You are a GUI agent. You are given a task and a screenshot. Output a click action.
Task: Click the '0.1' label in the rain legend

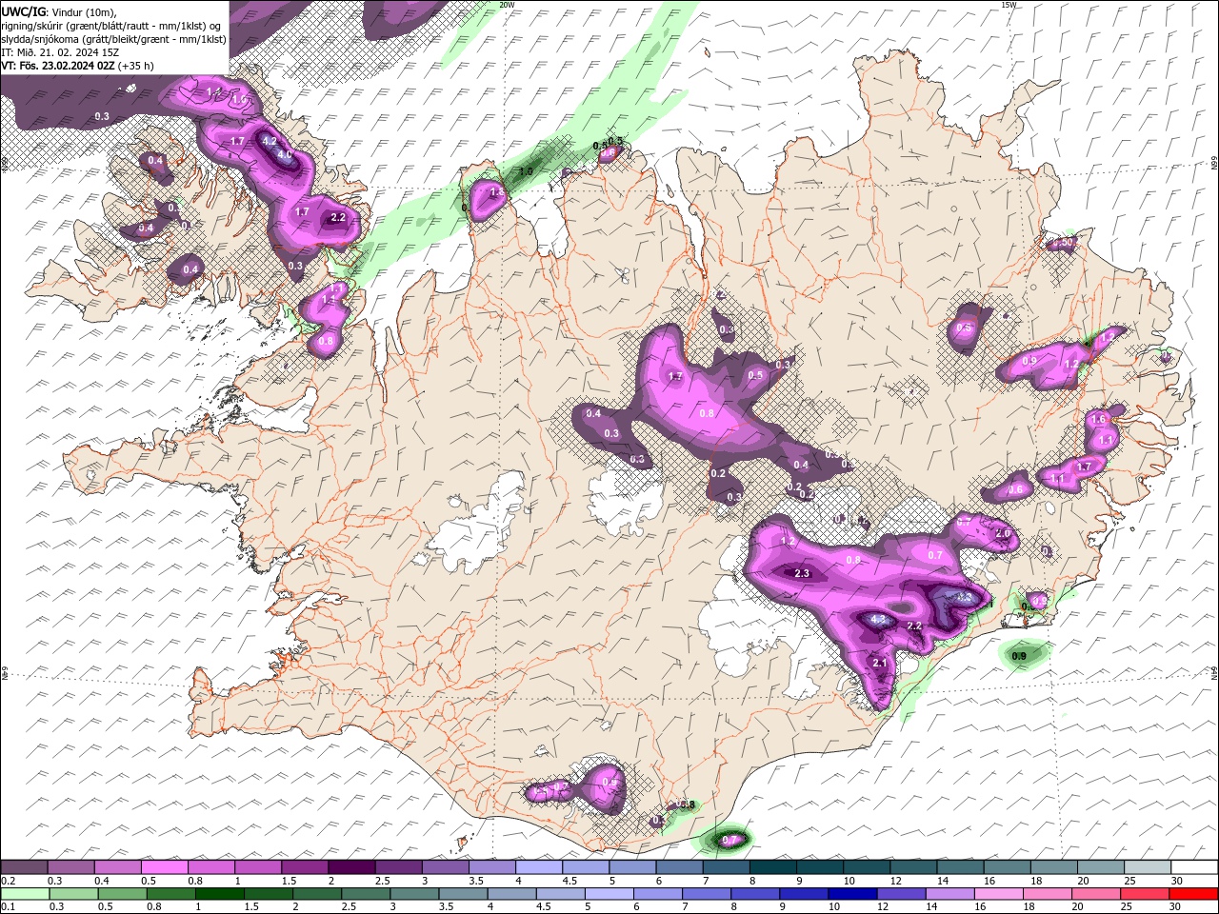point(8,907)
